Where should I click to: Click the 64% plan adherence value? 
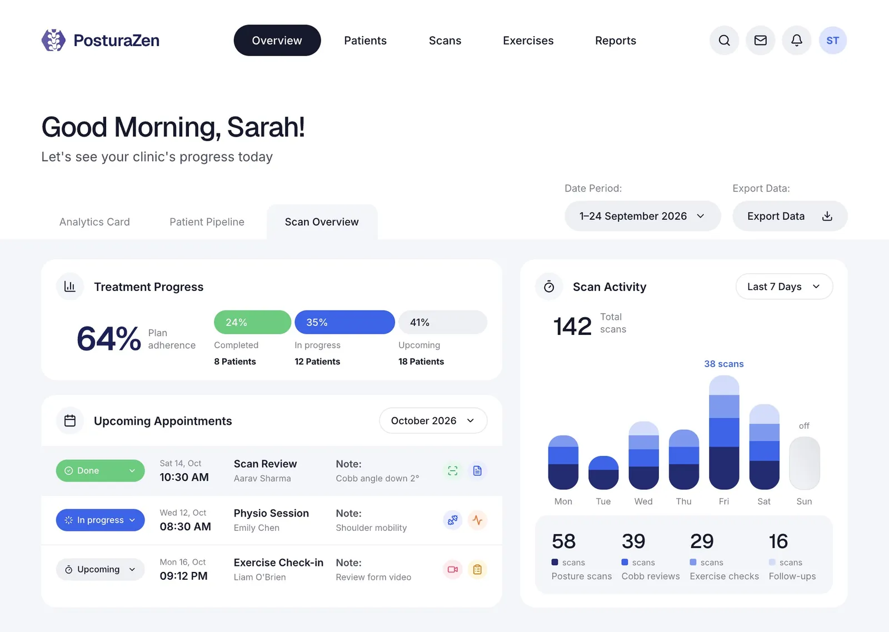(109, 339)
